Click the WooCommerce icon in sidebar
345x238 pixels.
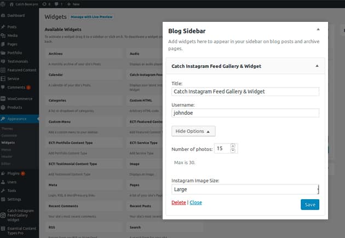3,98
